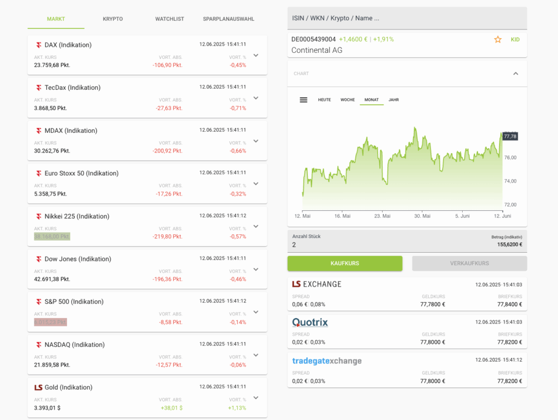Viewport: 558px width, 420px height.
Task: Switch to the KRYPTO tab
Action: [x=113, y=19]
